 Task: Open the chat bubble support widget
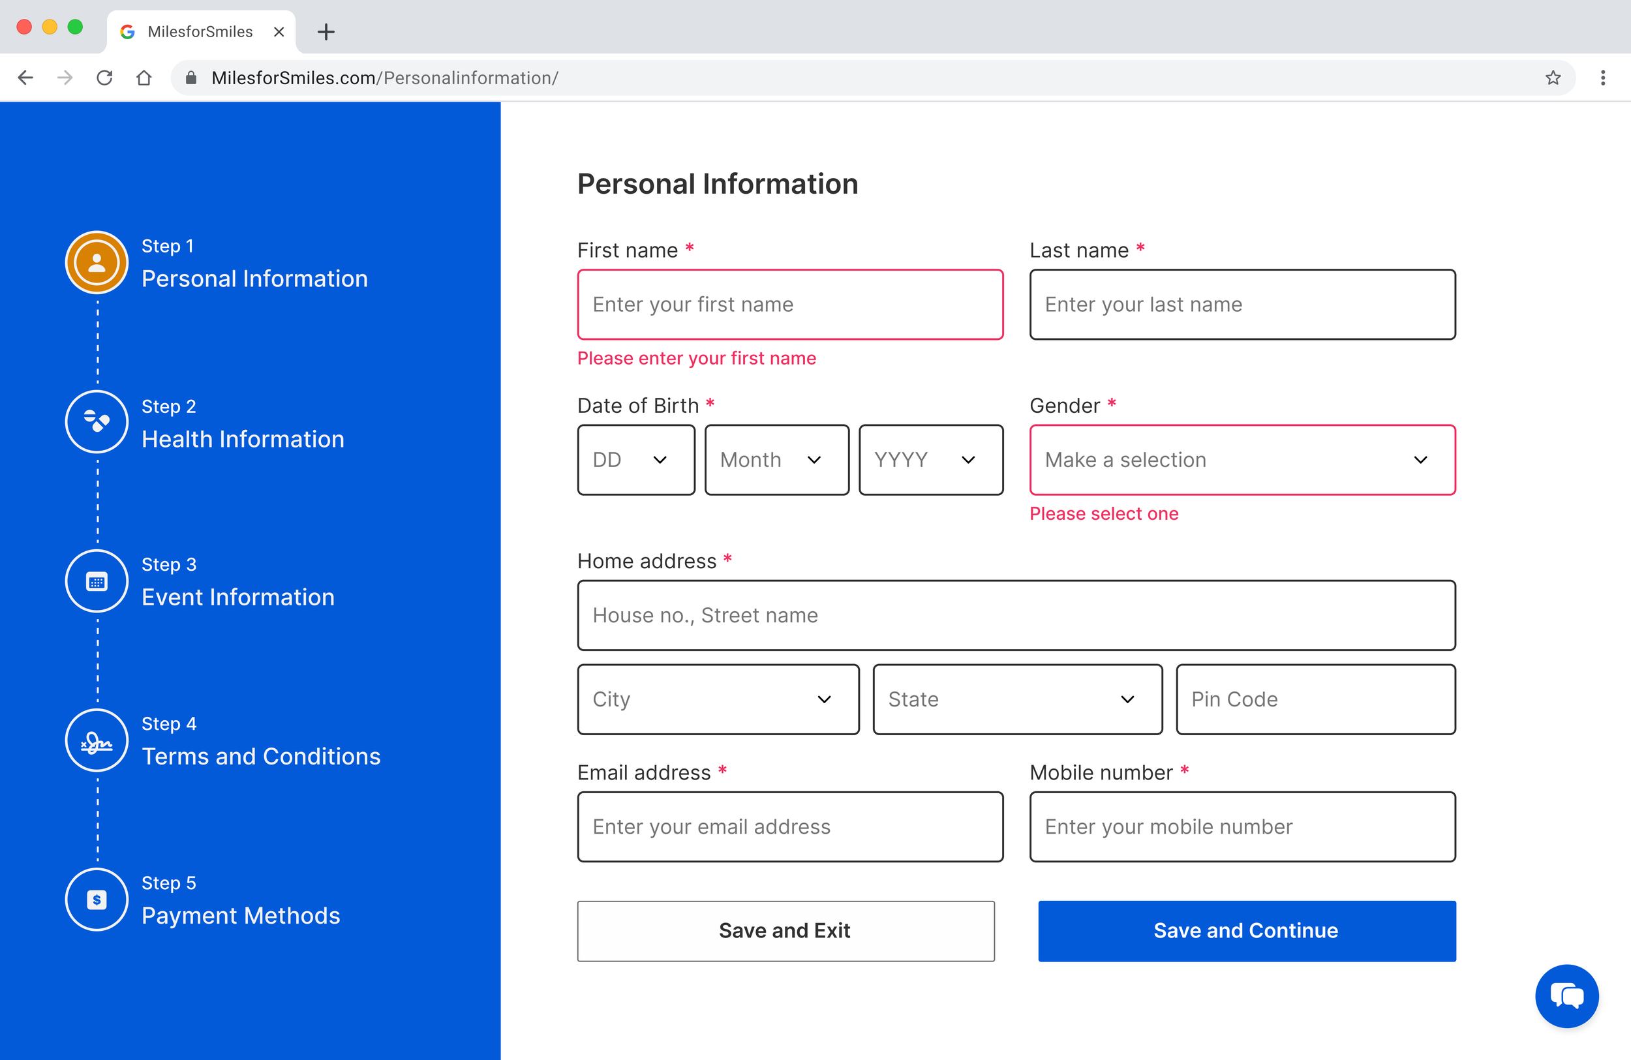[x=1566, y=995]
